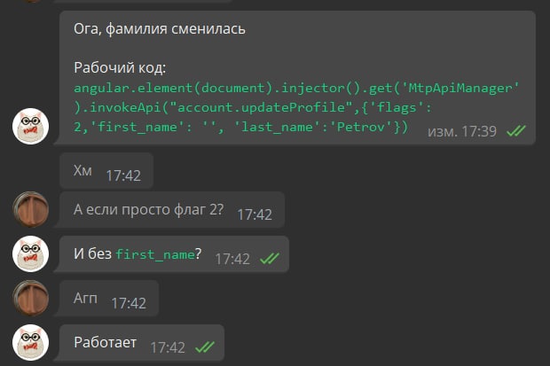This screenshot has height=366, width=550.
Task: Click the angular.element code block
Action: pyautogui.click(x=296, y=107)
